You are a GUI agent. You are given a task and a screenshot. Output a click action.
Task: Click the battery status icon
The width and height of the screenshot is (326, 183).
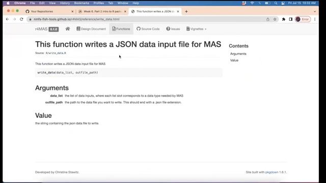point(267,3)
